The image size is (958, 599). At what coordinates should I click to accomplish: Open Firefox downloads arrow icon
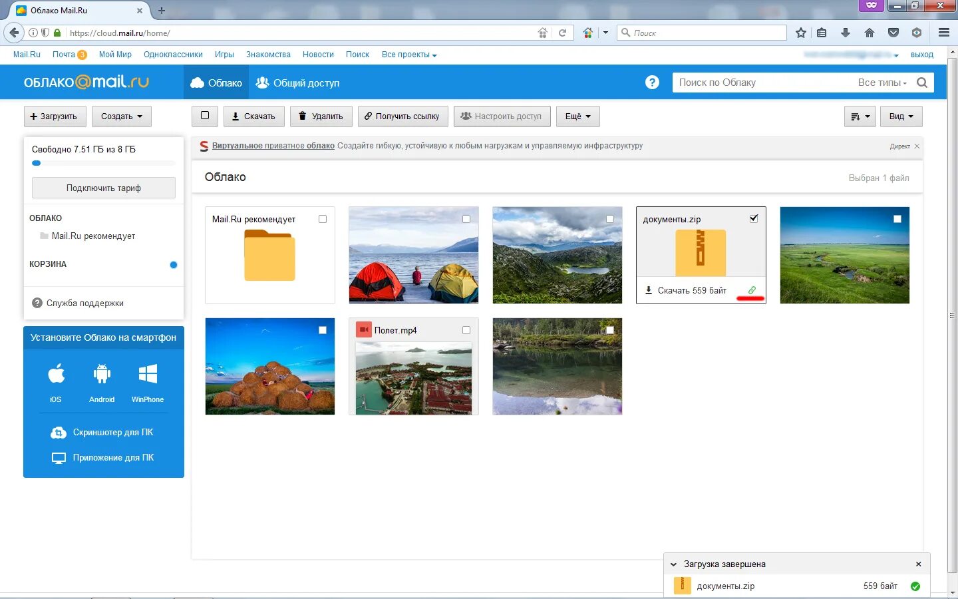point(846,33)
